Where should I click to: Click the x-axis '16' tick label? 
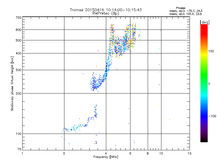click(x=190, y=153)
